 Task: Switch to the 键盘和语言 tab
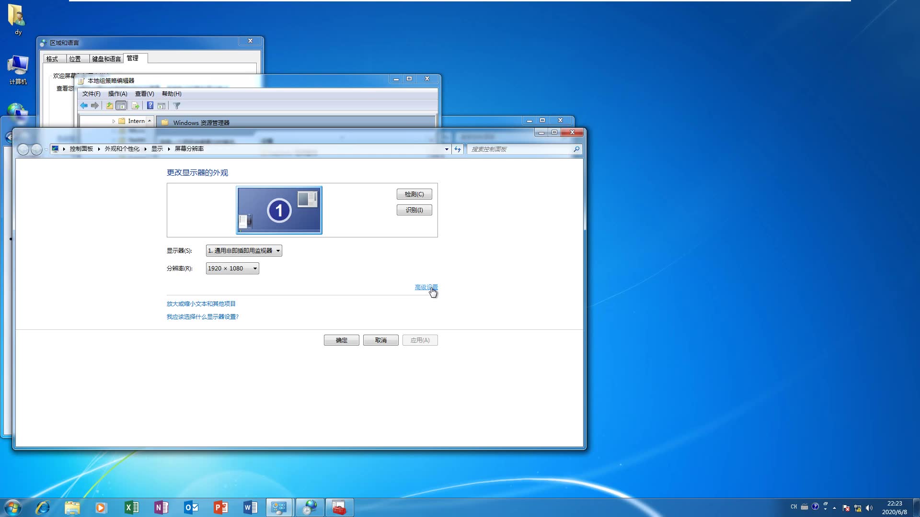click(106, 59)
